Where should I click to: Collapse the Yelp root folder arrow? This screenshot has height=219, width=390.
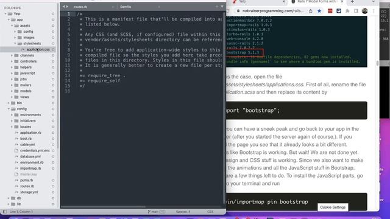click(x=5, y=13)
